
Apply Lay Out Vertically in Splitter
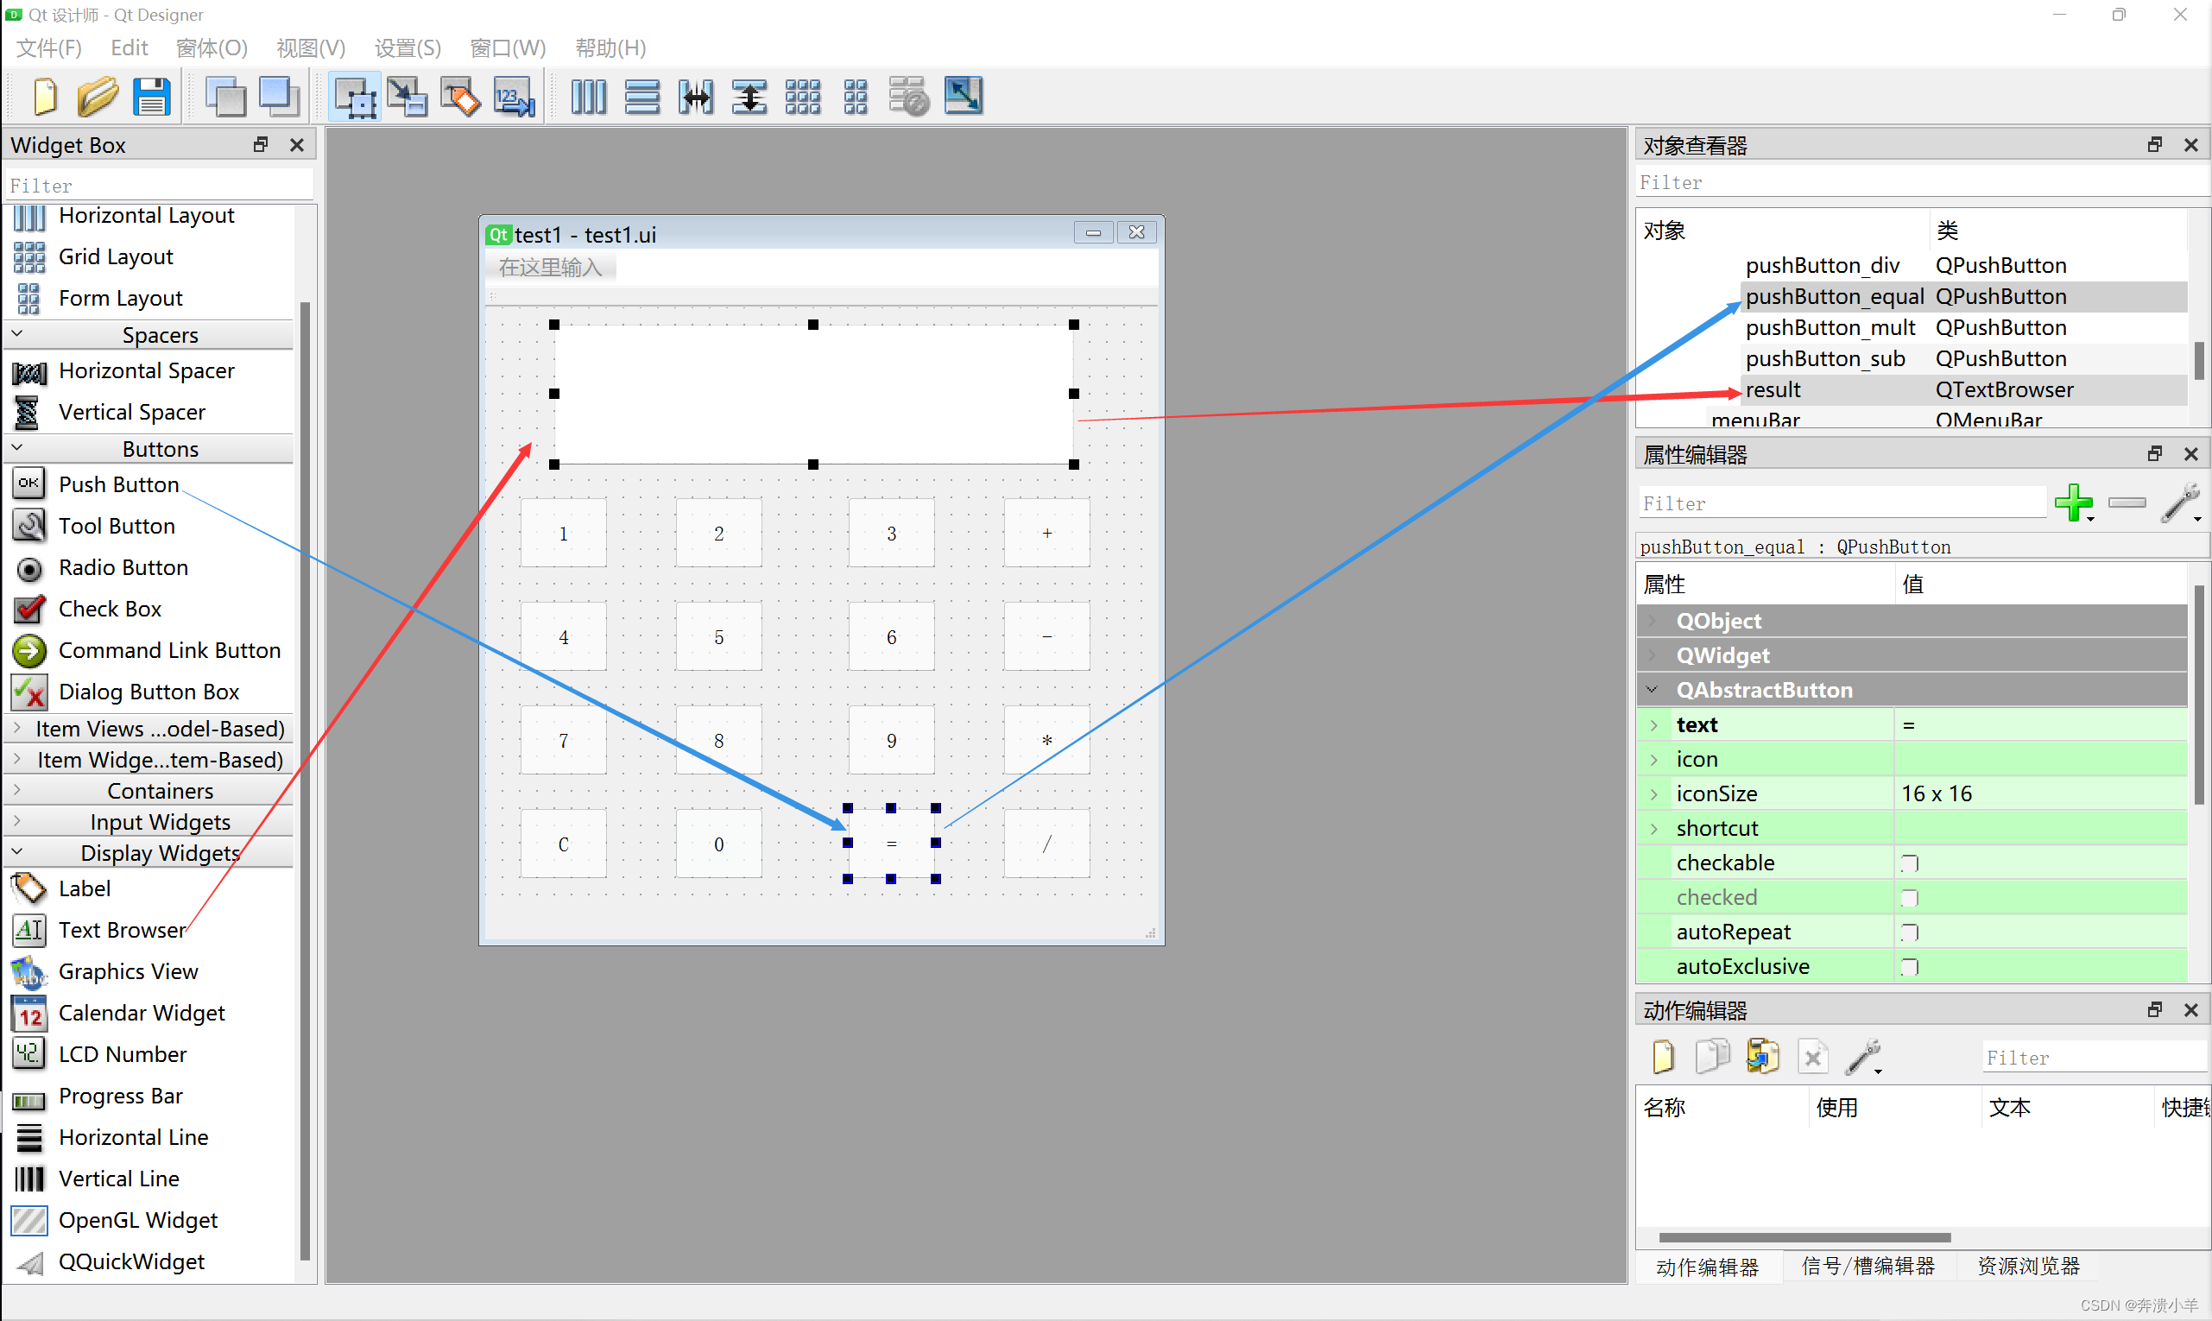point(749,96)
